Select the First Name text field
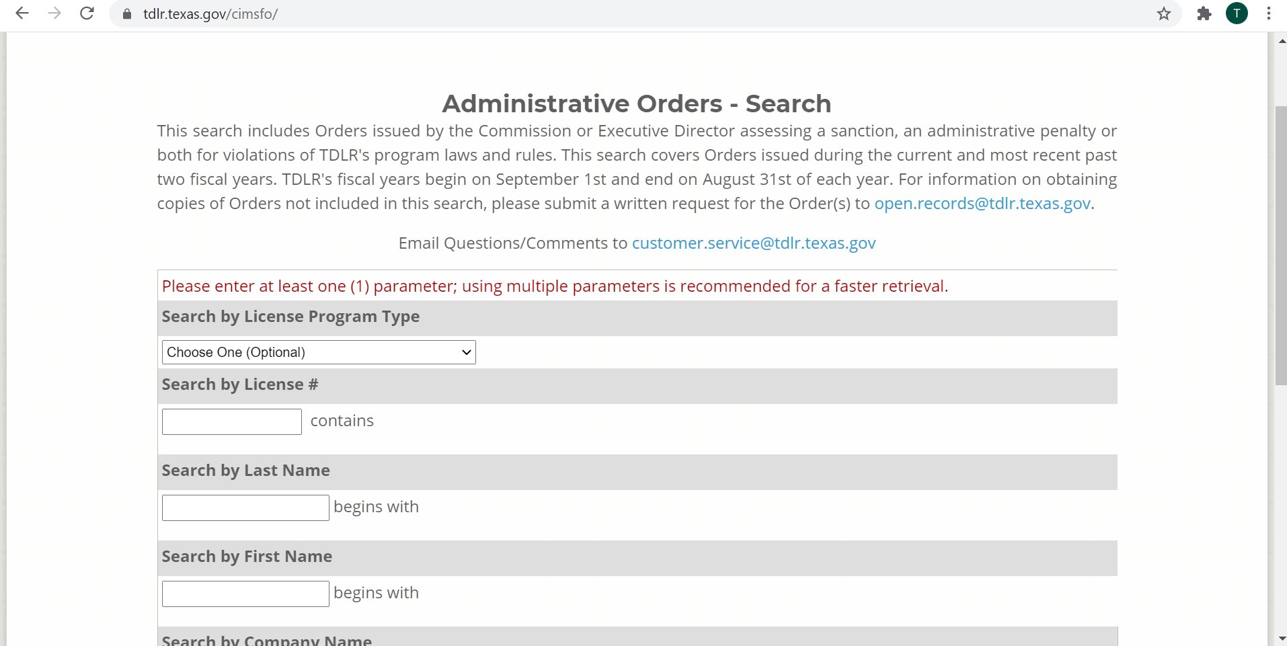This screenshot has height=646, width=1287. (245, 594)
